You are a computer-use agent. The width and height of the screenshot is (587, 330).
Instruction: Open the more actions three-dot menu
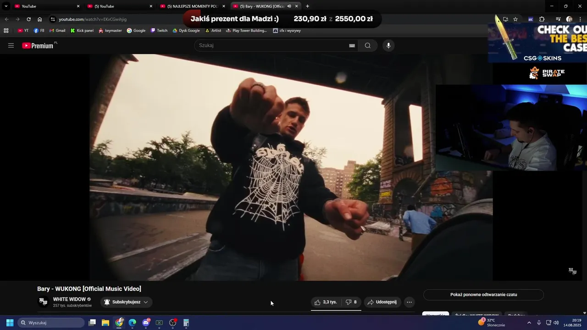409,302
